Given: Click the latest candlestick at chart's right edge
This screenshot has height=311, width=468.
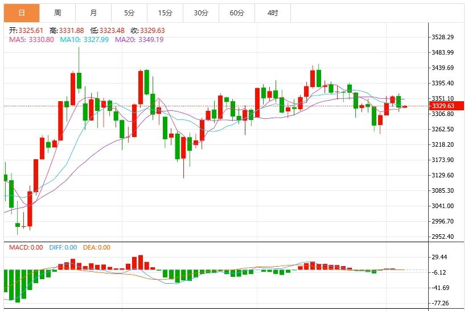Looking at the screenshot, I should click(404, 106).
